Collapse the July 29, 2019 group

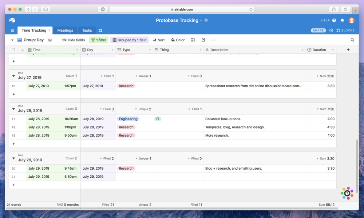13,158
